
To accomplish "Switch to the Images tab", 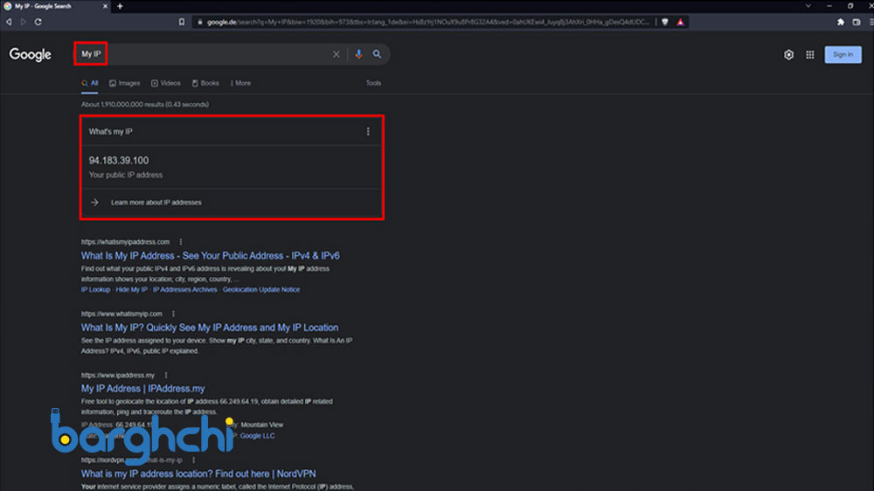I will coord(125,83).
